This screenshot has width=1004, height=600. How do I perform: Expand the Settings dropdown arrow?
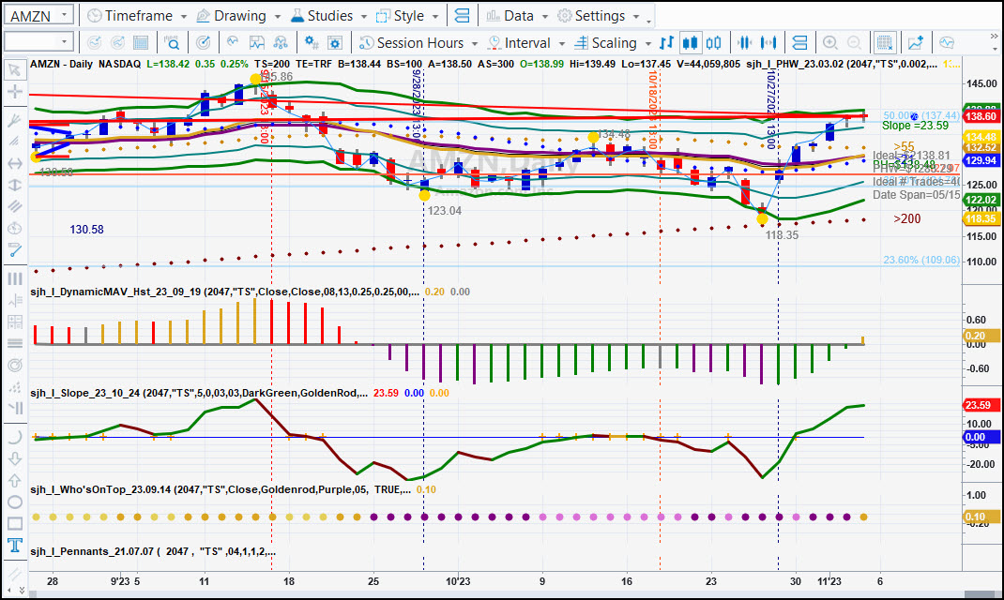636,17
